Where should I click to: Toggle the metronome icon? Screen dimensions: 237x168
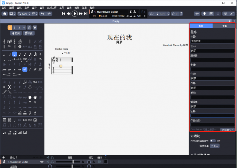pyautogui.click(x=135, y=12)
